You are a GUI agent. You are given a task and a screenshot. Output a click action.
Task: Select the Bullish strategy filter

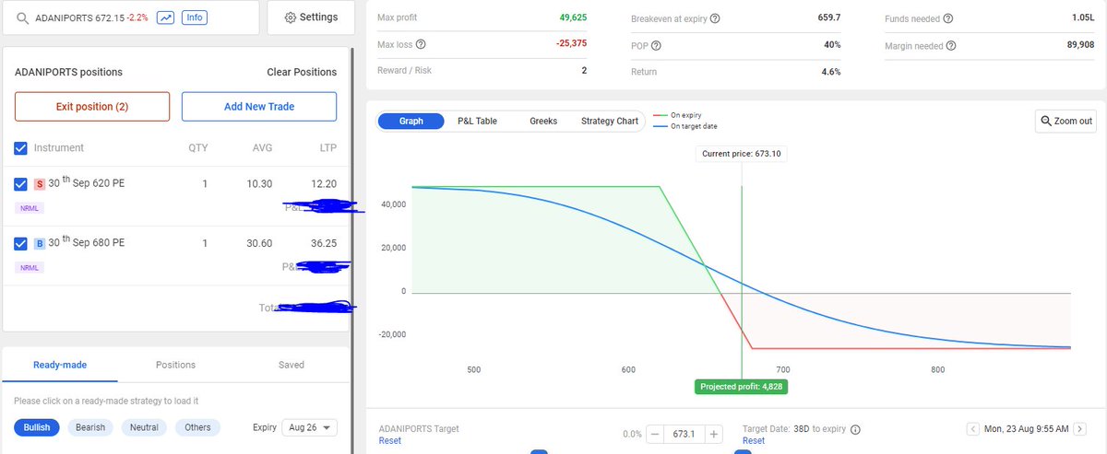(37, 427)
